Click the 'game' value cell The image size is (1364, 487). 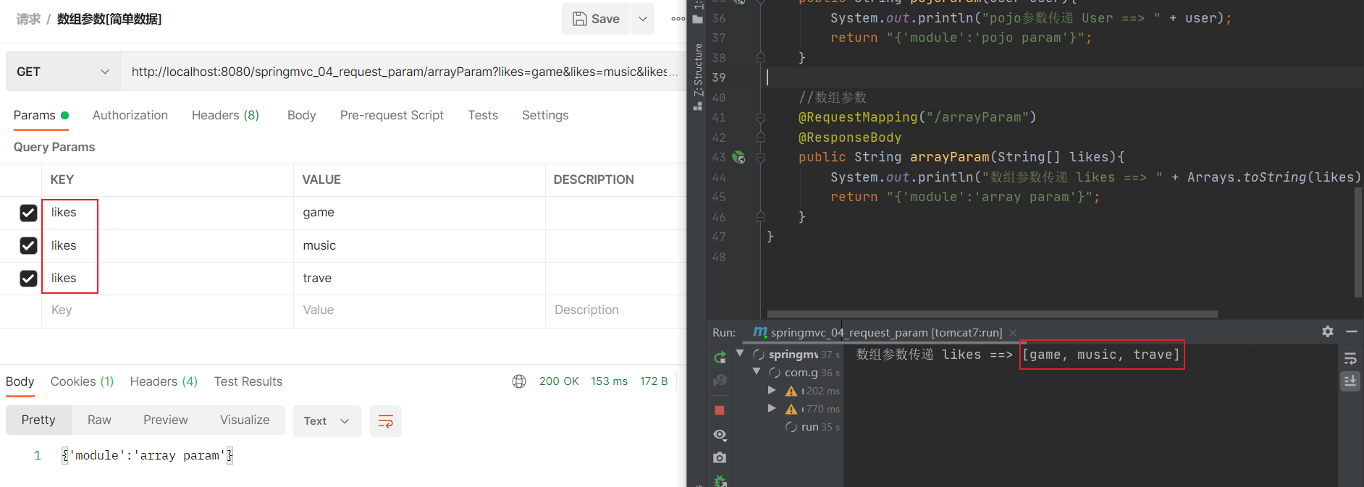pos(419,213)
